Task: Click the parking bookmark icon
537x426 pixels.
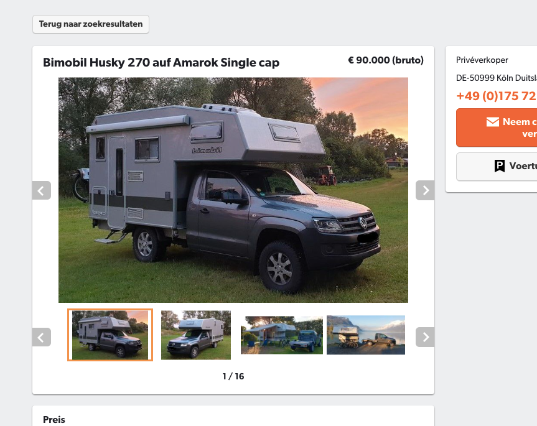Action: tap(499, 166)
